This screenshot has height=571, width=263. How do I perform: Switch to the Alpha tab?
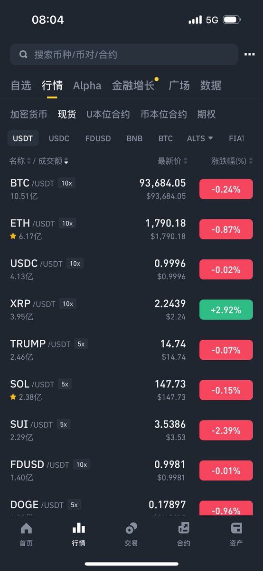pos(87,86)
